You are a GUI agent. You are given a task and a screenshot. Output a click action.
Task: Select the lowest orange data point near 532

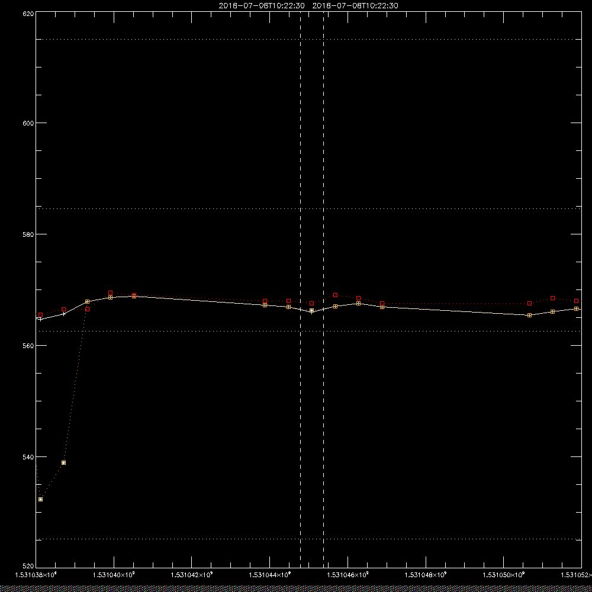coord(40,500)
